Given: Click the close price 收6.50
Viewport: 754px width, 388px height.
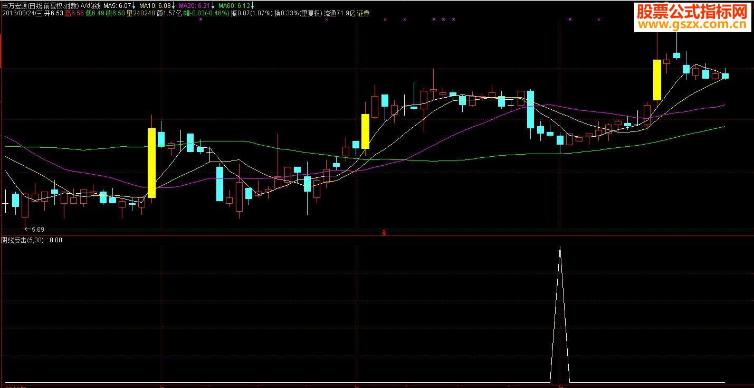Looking at the screenshot, I should coord(116,13).
